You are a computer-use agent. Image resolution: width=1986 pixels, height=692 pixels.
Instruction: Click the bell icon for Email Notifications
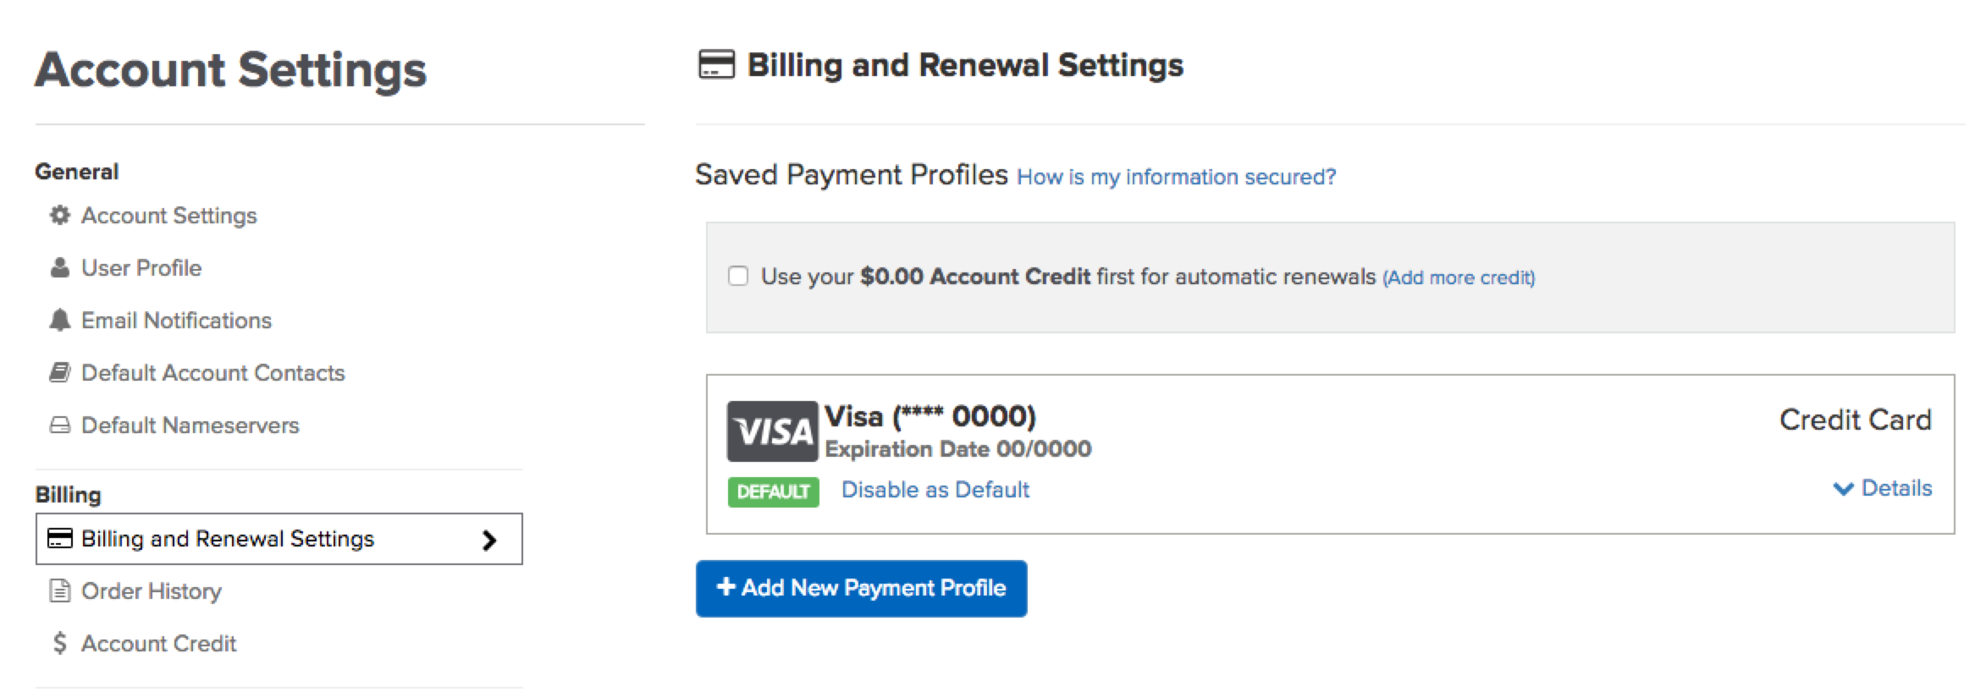coord(59,321)
